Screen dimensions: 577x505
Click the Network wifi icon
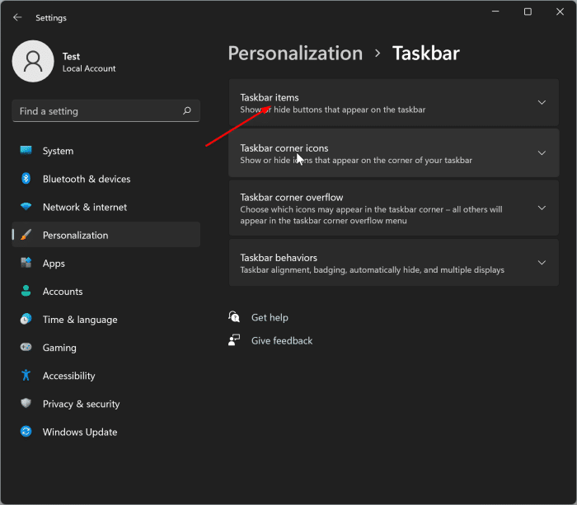pos(26,207)
